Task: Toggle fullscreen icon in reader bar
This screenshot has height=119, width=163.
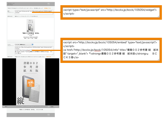Action: click(x=52, y=107)
